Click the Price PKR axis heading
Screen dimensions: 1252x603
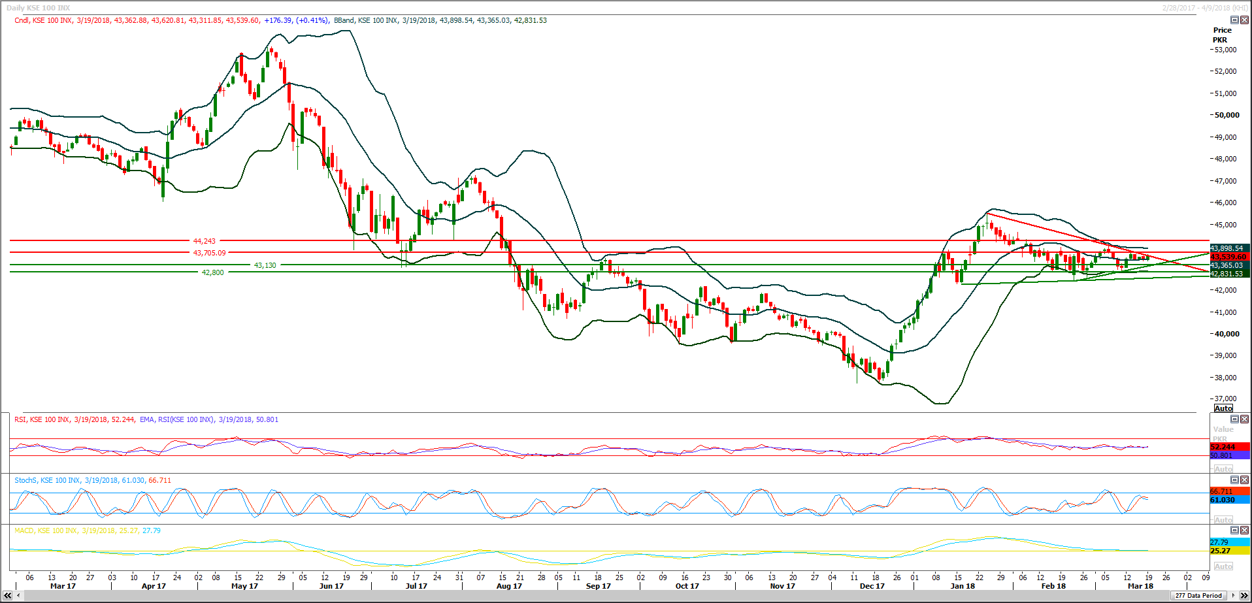click(x=1222, y=35)
